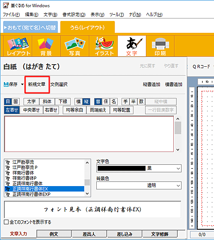Align text with 中央寄せ
The width and height of the screenshot is (214, 240).
31,110
